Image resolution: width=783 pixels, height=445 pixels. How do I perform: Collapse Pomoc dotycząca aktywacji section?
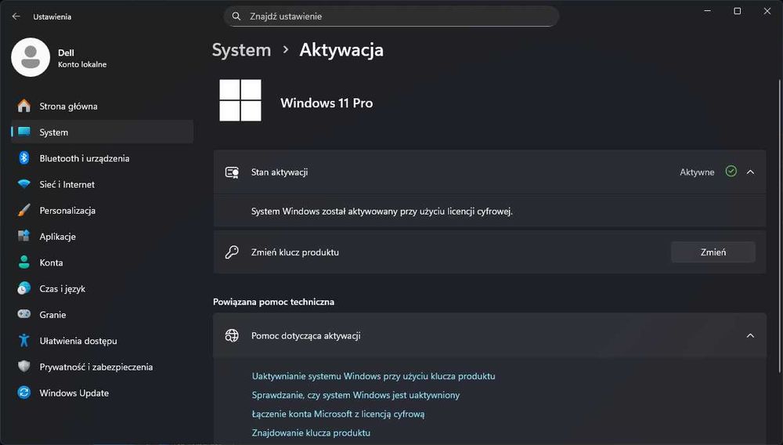[x=750, y=335]
